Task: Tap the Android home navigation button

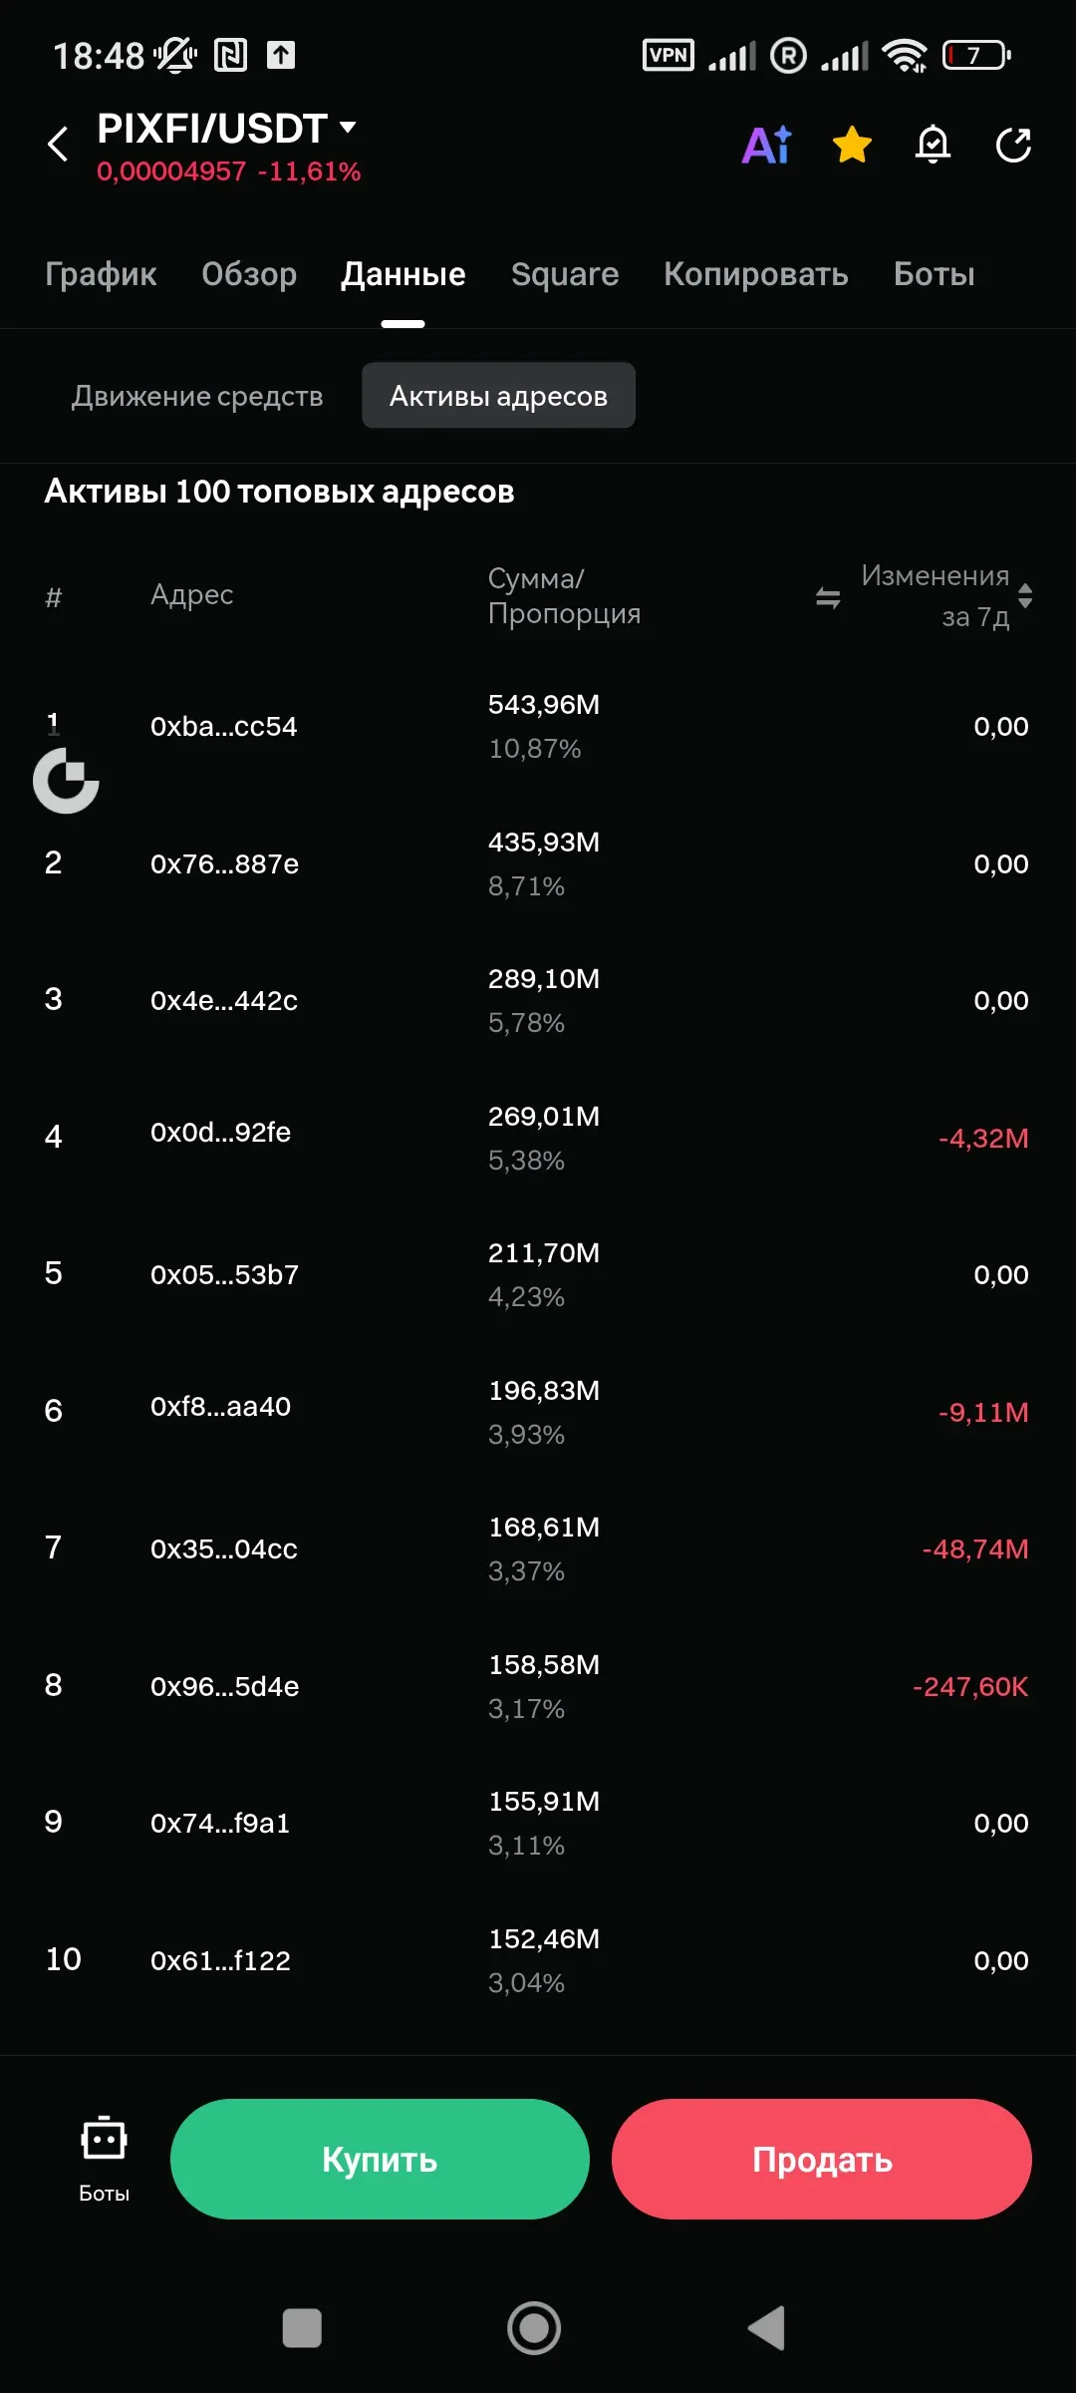Action: pos(534,2328)
